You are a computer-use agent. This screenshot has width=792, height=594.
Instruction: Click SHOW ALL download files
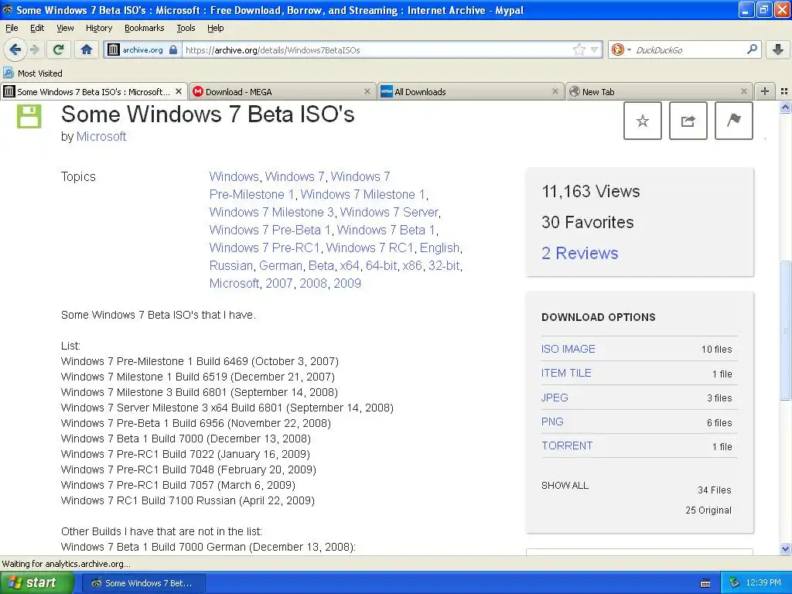pos(565,486)
